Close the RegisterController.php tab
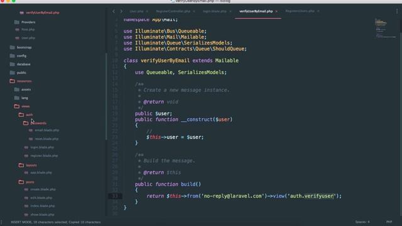Viewport: 402px width, 226px height. pos(194,11)
